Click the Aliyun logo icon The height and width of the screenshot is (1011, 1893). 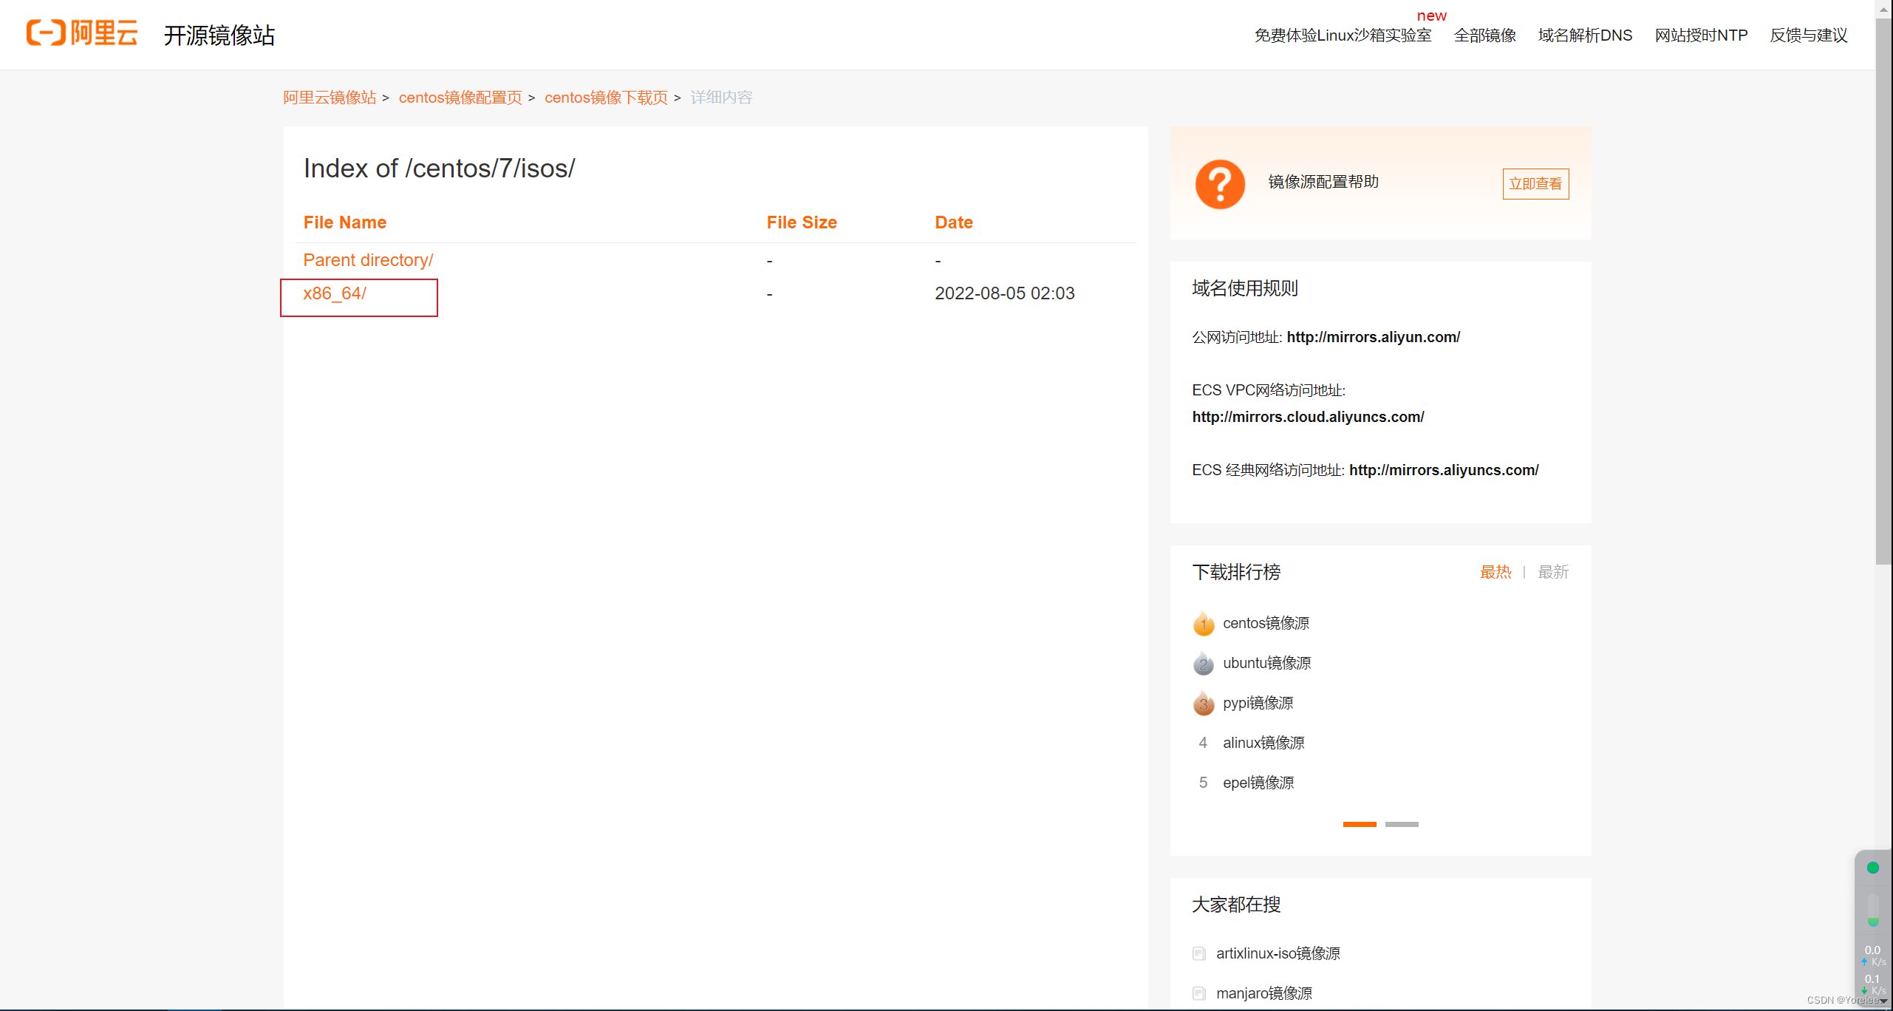(46, 33)
